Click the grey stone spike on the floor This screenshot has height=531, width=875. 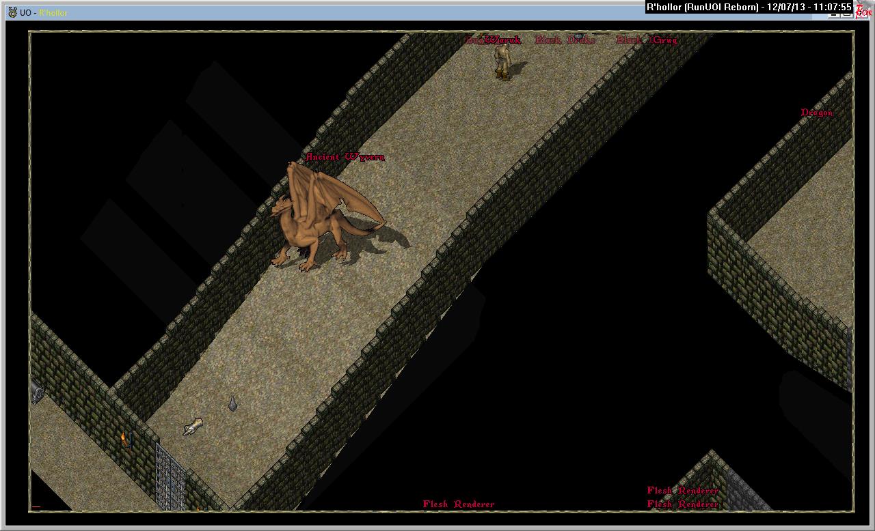[232, 404]
